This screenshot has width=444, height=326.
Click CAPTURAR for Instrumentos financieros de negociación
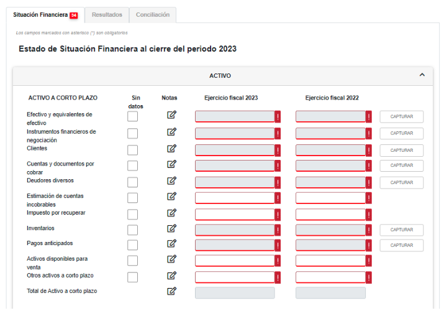click(401, 133)
